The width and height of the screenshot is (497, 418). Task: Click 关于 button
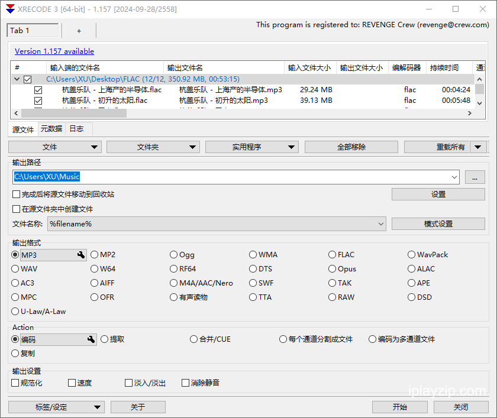pyautogui.click(x=138, y=407)
